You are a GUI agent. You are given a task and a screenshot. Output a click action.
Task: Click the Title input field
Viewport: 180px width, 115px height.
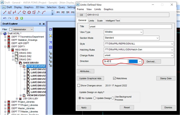tap(130, 26)
